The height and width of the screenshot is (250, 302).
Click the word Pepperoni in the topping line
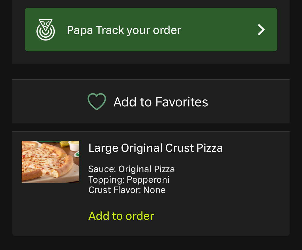click(148, 180)
